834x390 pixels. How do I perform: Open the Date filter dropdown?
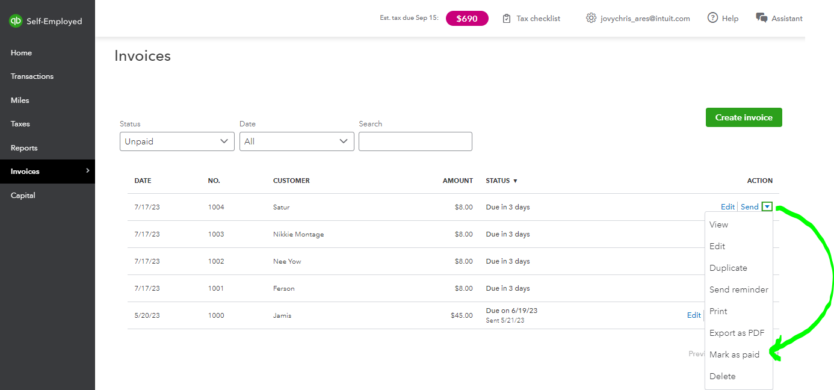click(x=297, y=141)
